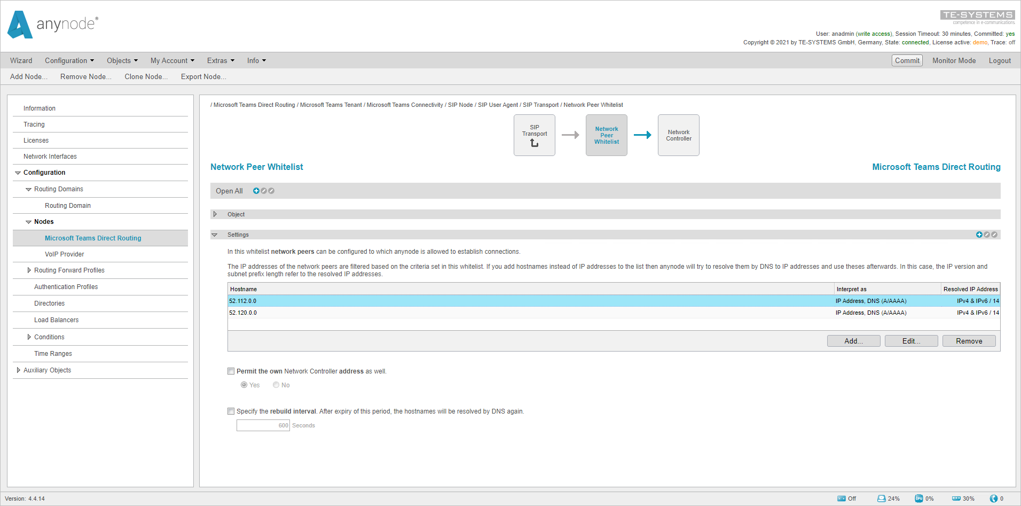
Task: Click SIP User Agent in the breadcrumb
Action: pyautogui.click(x=498, y=105)
